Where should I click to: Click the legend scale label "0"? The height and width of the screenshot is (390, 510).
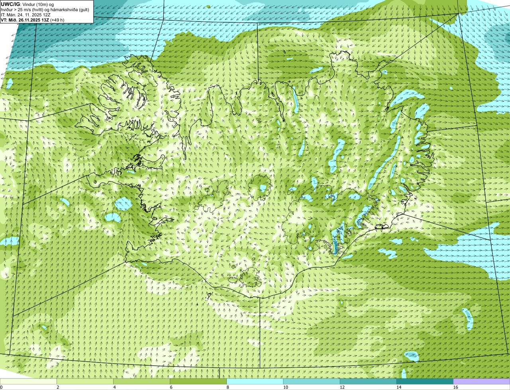[x=2, y=387]
